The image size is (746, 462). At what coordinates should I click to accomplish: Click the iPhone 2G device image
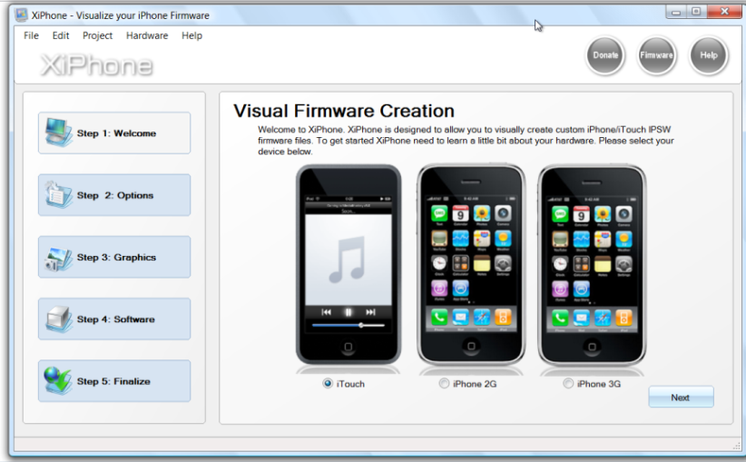pos(471,265)
